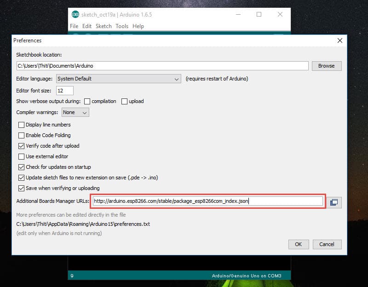Minimize the Arduino sketch window
Screen dimensions: 368x287
pos(238,15)
